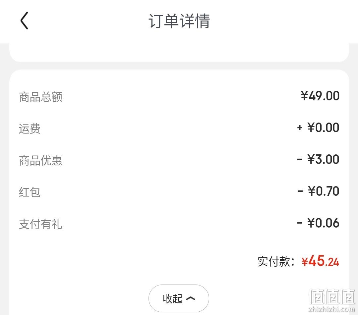Tap the payment reward amount - ¥0.06
Image resolution: width=358 pixels, height=315 pixels.
(x=318, y=223)
